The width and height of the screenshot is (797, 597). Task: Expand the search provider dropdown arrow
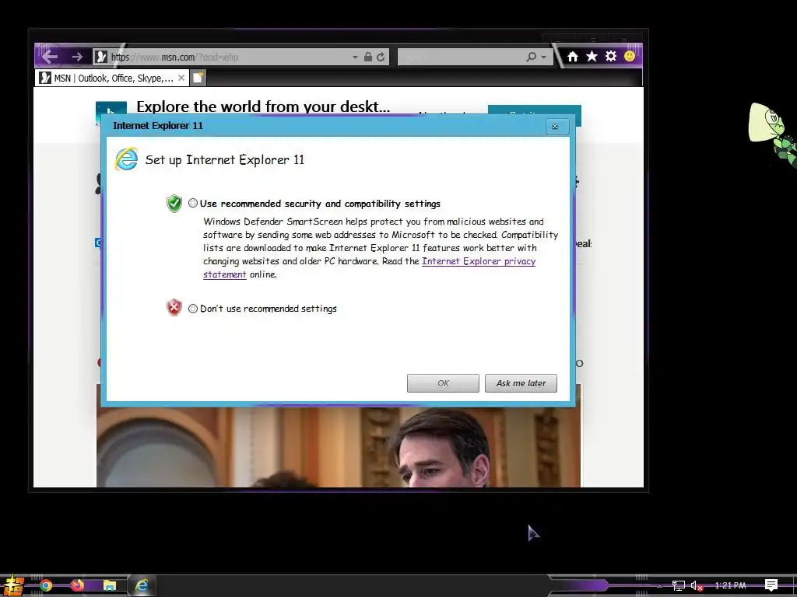544,58
